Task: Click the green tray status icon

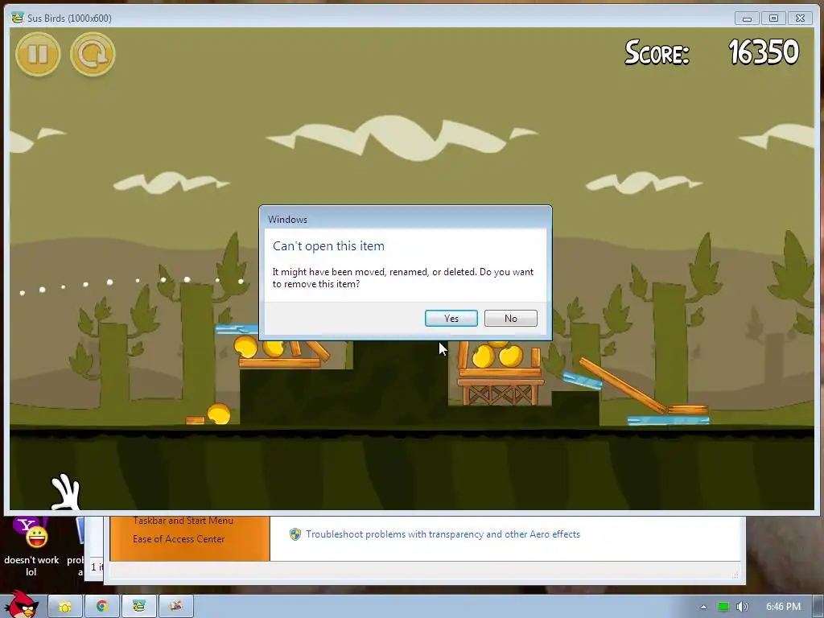Action: tap(723, 607)
